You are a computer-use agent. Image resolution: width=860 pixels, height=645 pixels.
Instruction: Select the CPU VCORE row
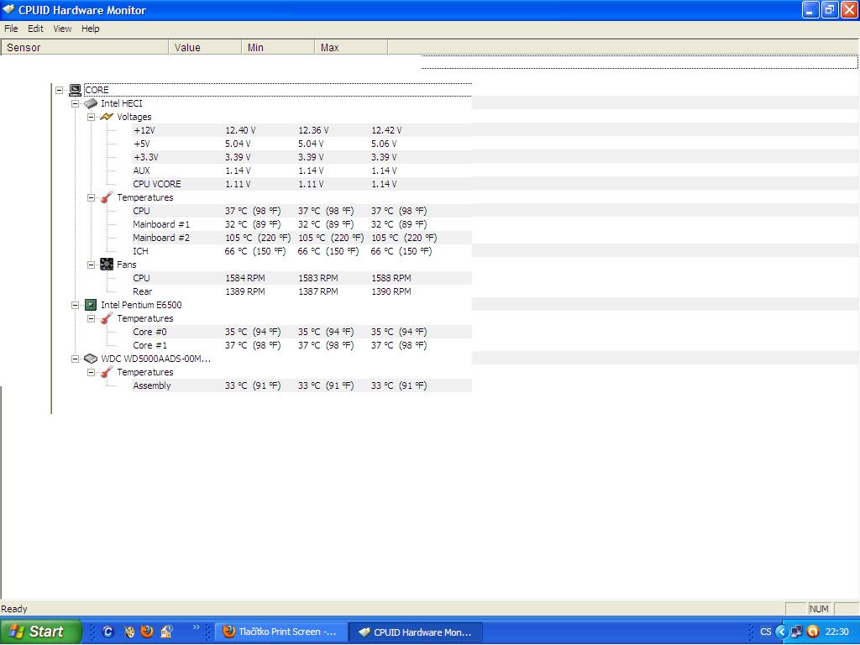(x=302, y=184)
